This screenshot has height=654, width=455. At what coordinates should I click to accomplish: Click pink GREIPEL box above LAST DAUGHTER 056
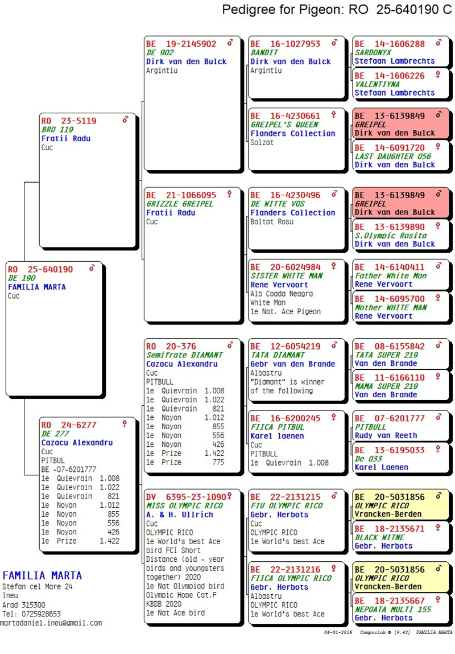pos(402,124)
